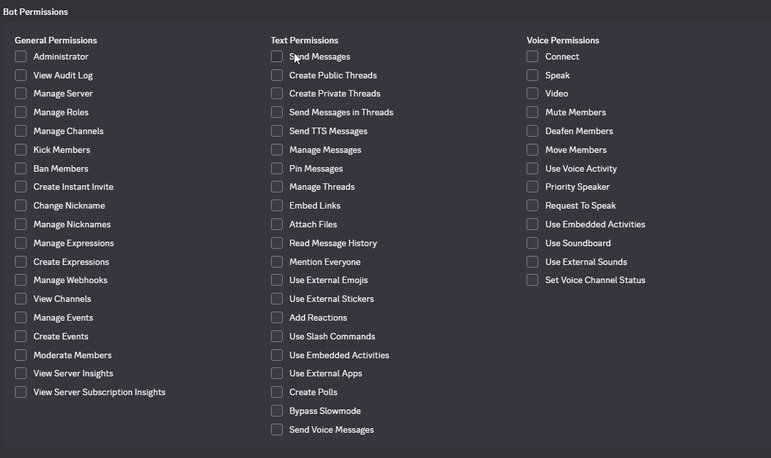Tick the Send Voice Messages checkbox
Image resolution: width=771 pixels, height=458 pixels.
277,430
